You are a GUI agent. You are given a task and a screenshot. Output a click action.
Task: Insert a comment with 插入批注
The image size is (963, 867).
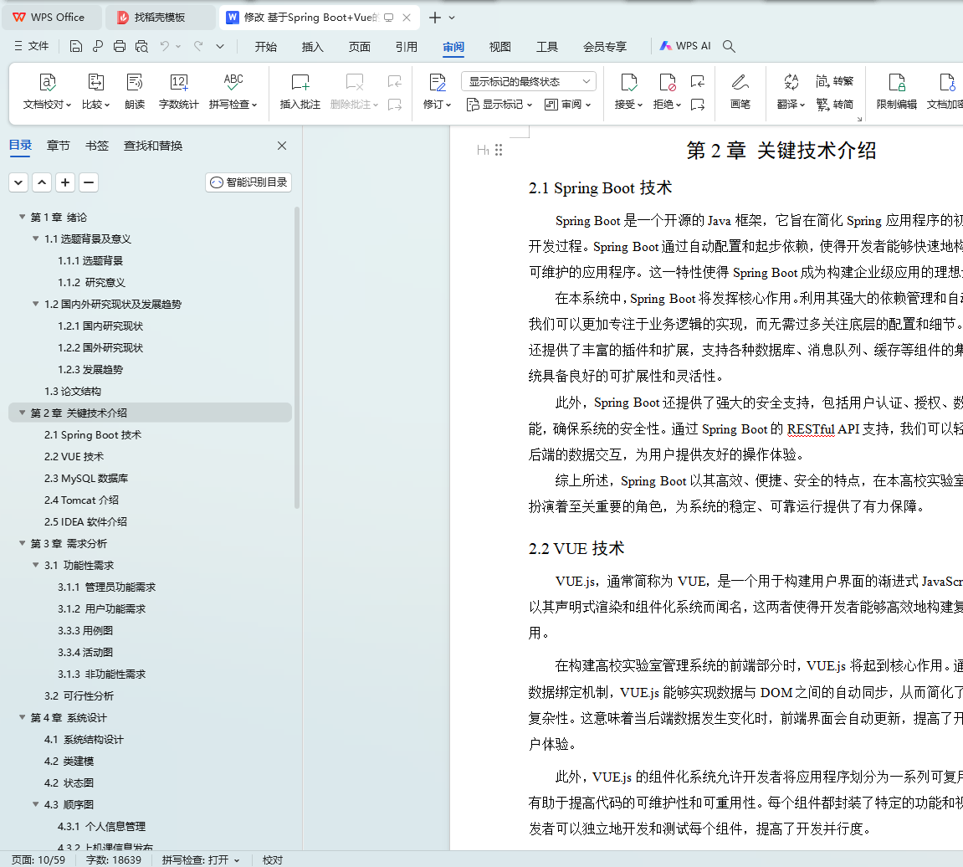(x=300, y=91)
